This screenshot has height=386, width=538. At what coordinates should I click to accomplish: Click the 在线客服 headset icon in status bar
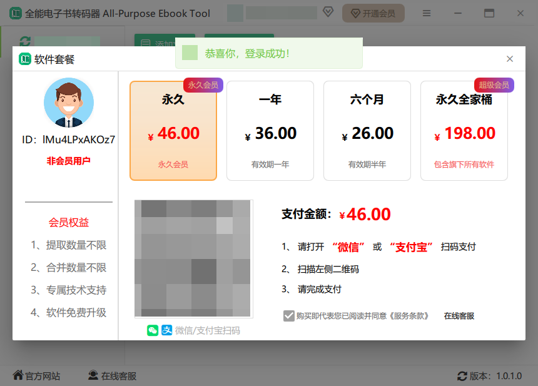(93, 376)
